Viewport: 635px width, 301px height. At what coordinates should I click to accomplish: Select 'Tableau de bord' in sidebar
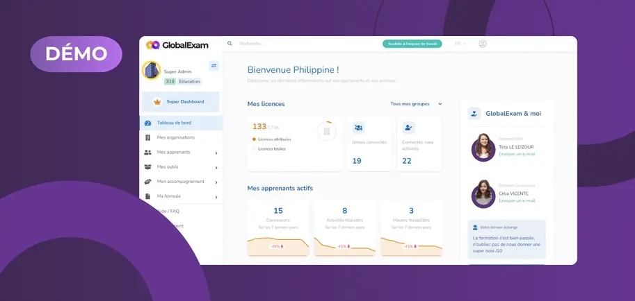coord(174,123)
